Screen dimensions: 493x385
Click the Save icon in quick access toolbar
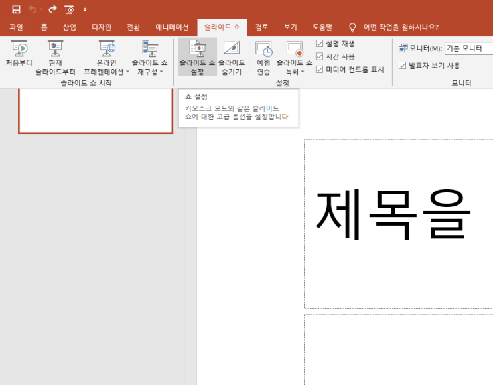point(16,9)
